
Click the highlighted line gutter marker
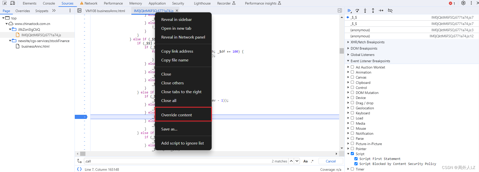(81, 117)
